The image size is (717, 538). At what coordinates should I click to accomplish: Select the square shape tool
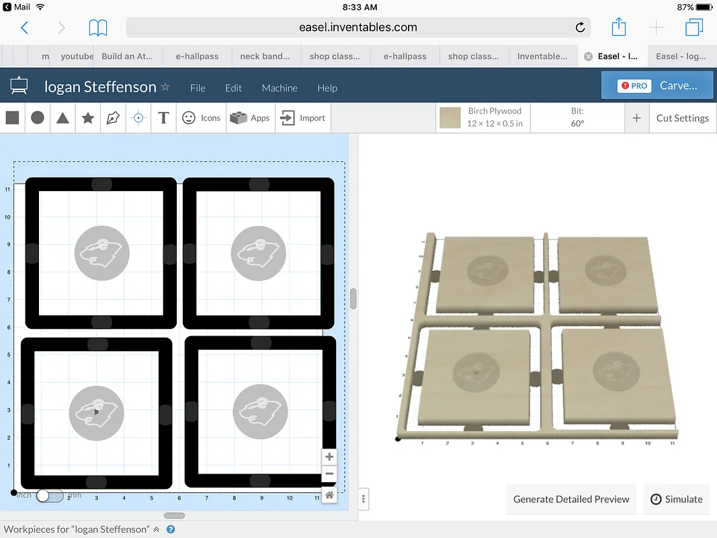coord(12,118)
